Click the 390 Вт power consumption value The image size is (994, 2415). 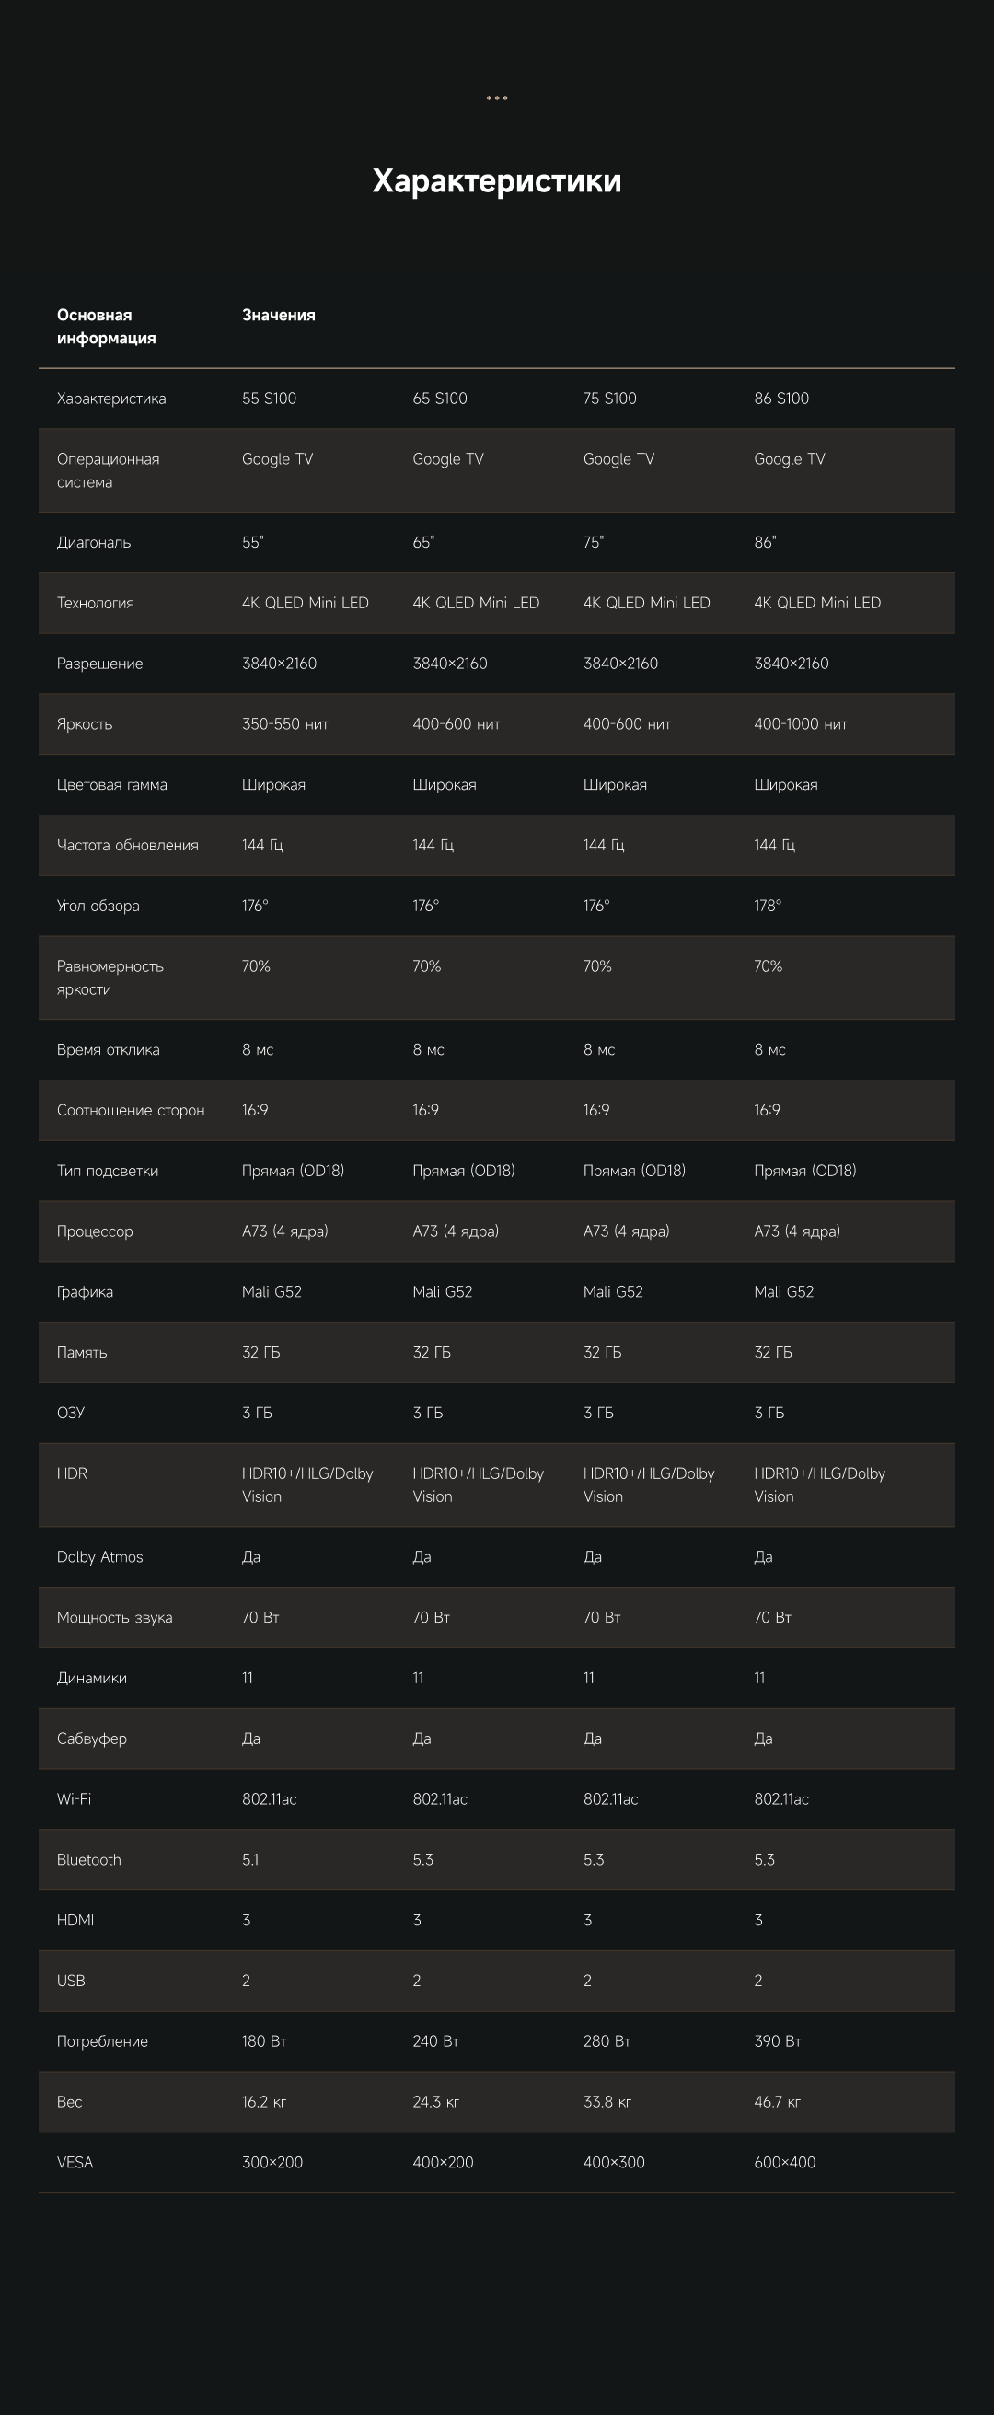(778, 2042)
